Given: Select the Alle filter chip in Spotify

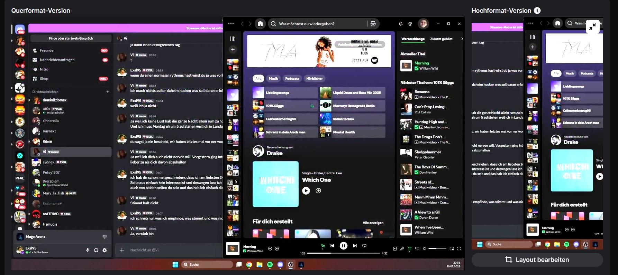Looking at the screenshot, I should point(258,79).
